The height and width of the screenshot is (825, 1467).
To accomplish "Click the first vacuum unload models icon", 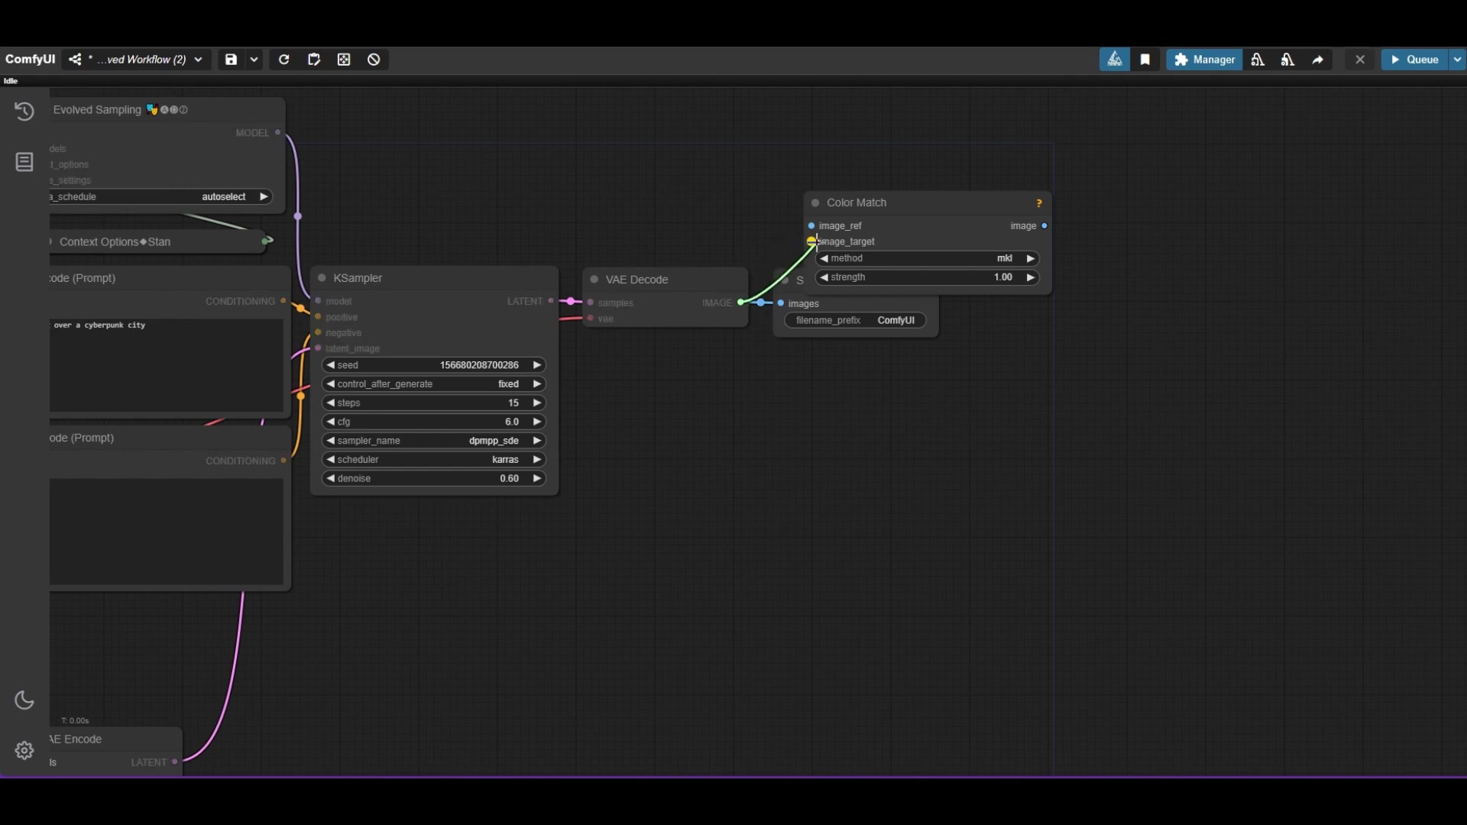I will (1258, 60).
